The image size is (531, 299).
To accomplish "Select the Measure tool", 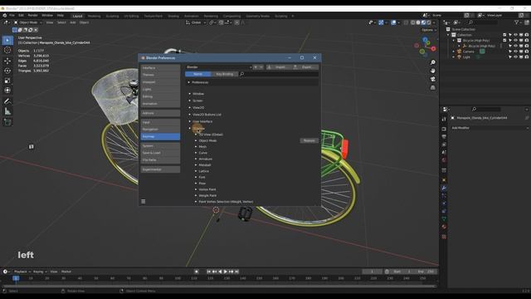I will coord(7,111).
